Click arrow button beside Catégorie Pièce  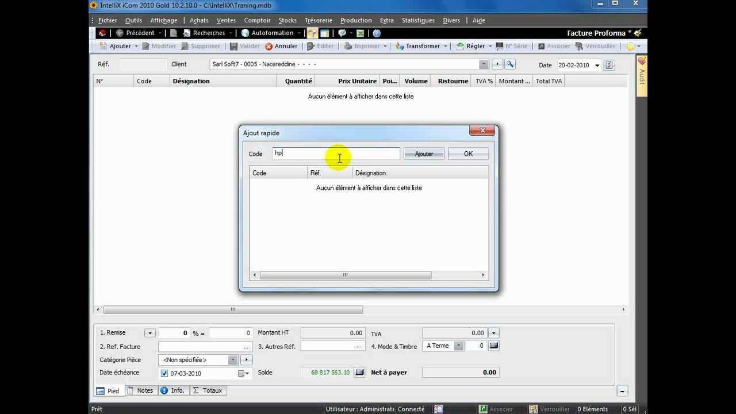[246, 360]
